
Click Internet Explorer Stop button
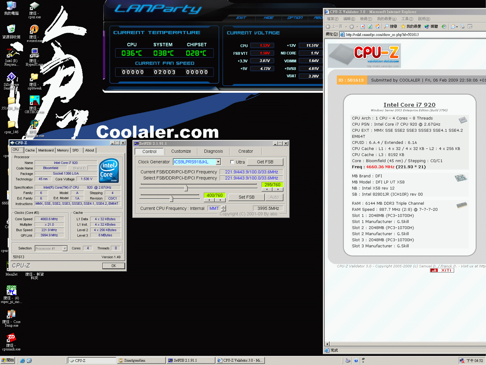point(363,26)
